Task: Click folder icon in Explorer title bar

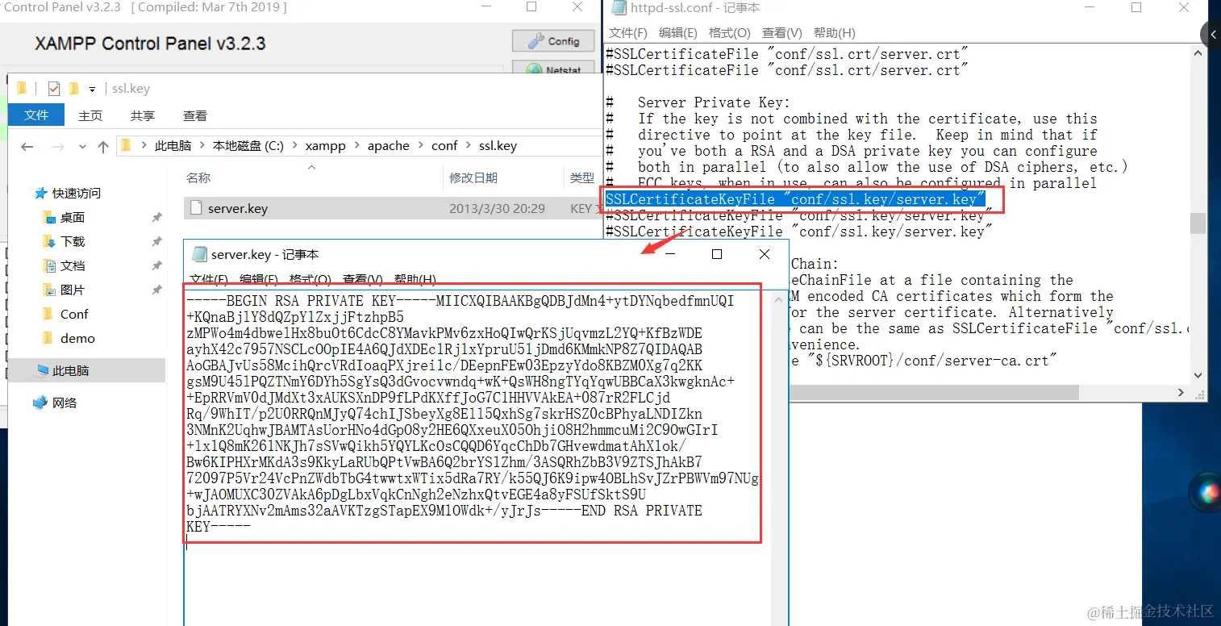Action: (x=22, y=89)
